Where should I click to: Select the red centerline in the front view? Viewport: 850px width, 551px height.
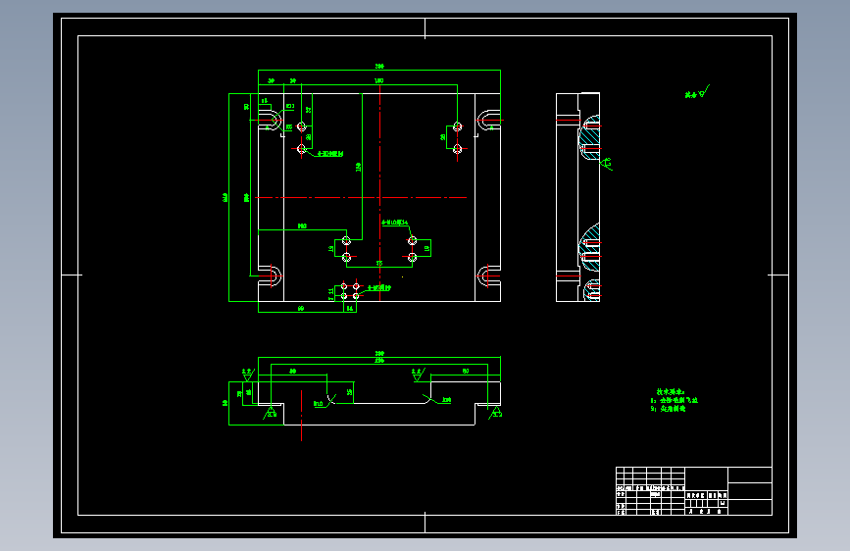[301, 416]
